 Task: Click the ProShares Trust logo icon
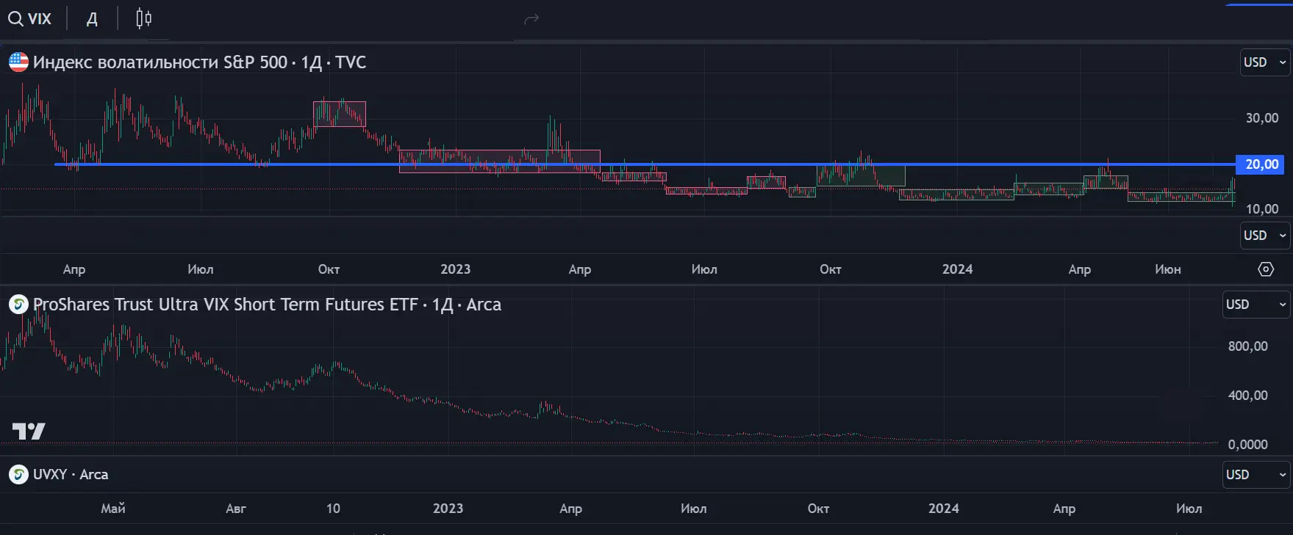coord(18,304)
